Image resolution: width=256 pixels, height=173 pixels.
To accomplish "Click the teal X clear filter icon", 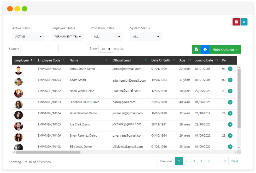I will point(244,22).
